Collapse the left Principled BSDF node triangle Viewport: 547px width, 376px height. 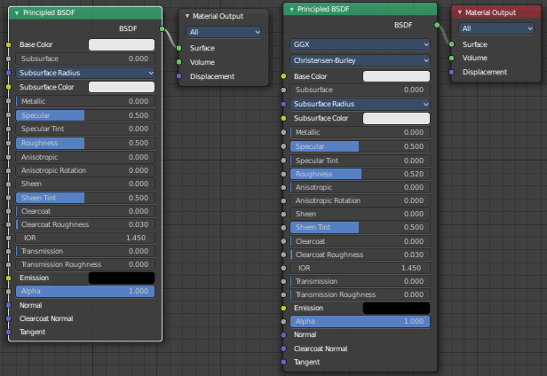pyautogui.click(x=17, y=13)
